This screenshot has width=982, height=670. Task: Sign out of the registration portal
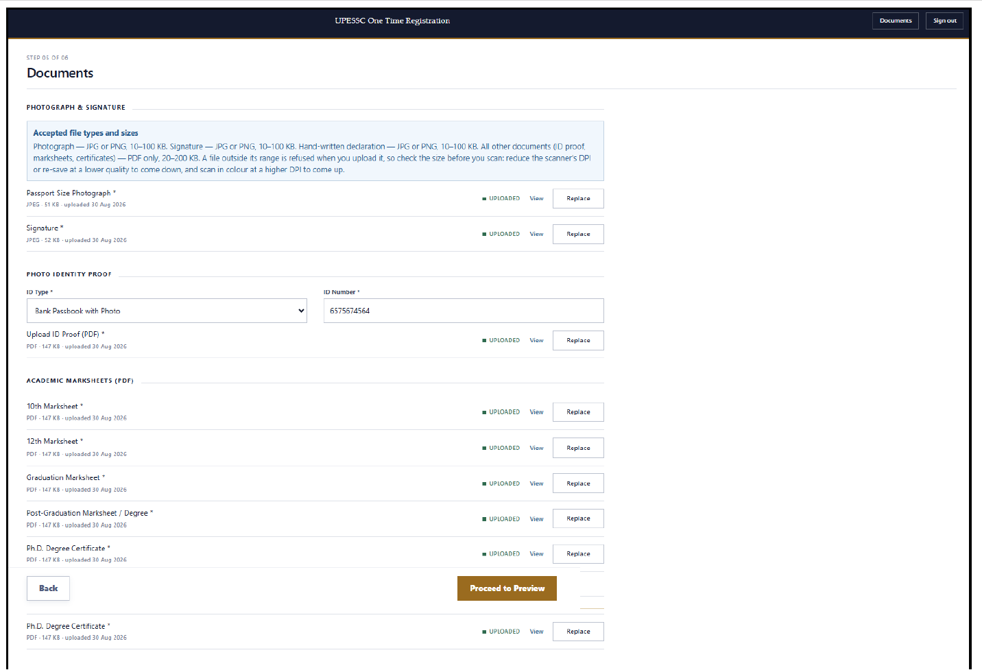coord(944,21)
